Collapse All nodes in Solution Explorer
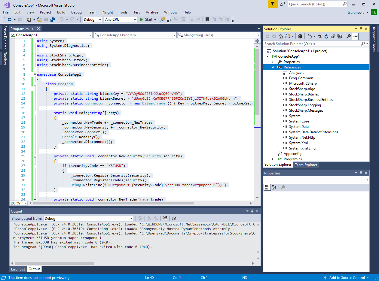Screen dimensions: 379x281 click(x=333, y=36)
